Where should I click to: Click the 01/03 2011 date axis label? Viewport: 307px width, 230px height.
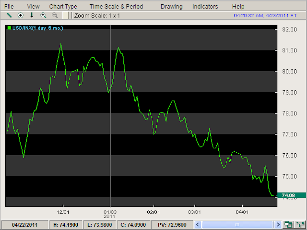[x=110, y=214]
